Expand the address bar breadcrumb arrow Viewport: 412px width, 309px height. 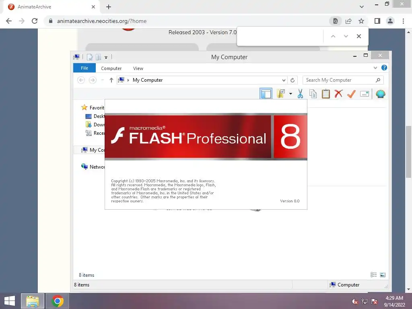point(128,80)
